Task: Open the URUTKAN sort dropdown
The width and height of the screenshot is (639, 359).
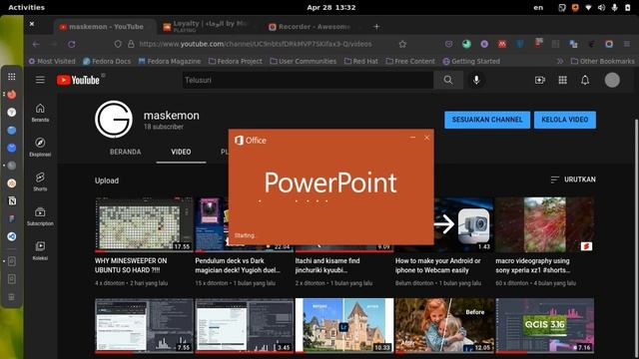Action: point(573,179)
